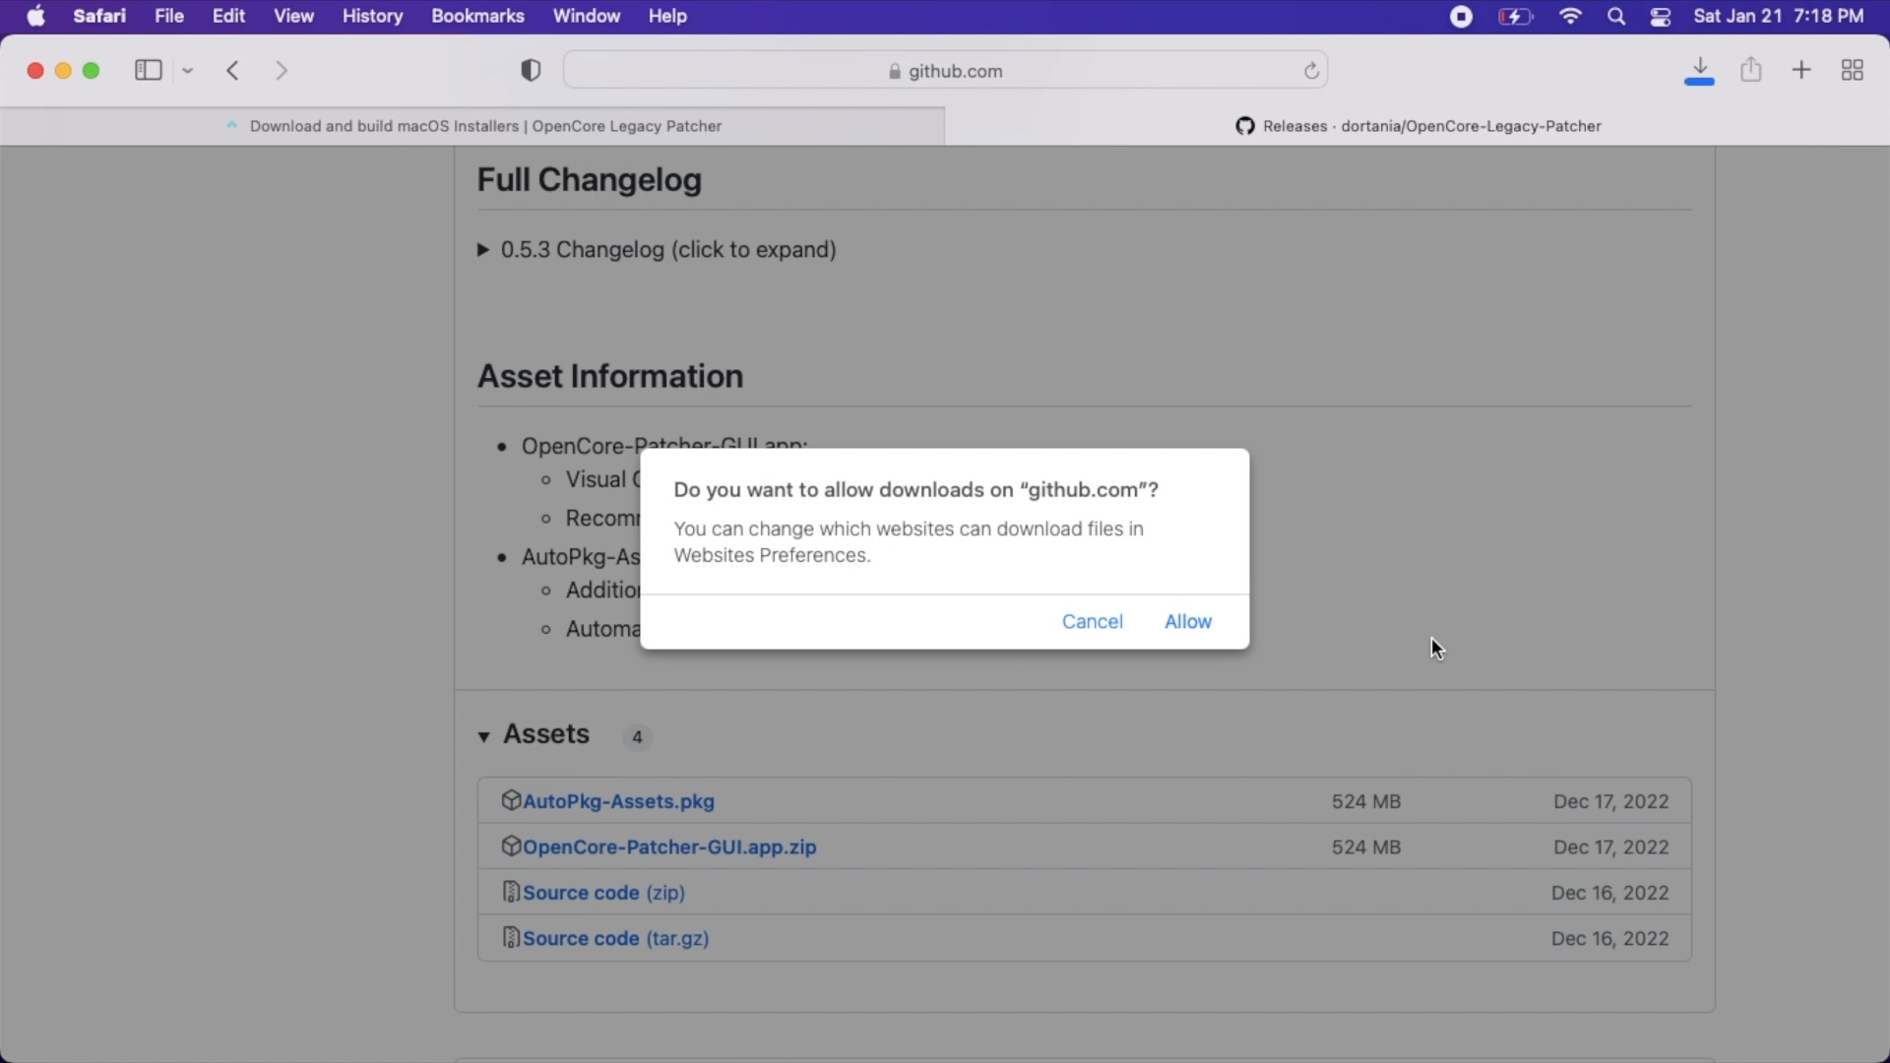The image size is (1890, 1063).
Task: Open the Wi-Fi status menu
Action: pos(1570,16)
